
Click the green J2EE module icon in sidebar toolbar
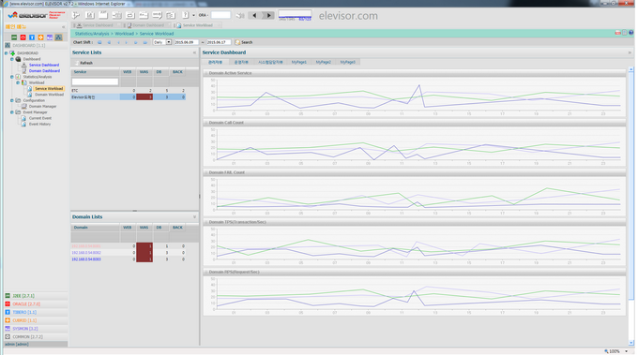click(14, 37)
